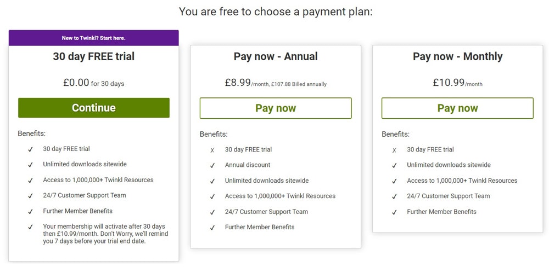The image size is (549, 267).
Task: Click checkmark beside 24/7 Customer Support Team in Monthly plan
Action: (x=394, y=196)
